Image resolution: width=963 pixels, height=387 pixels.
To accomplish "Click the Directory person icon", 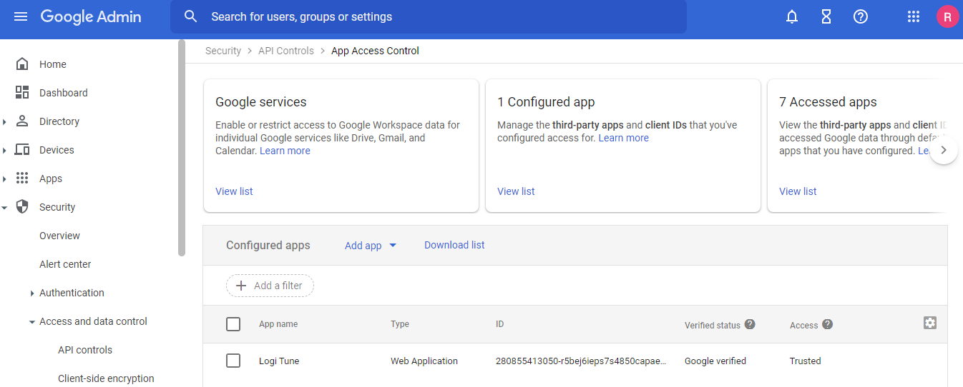I will (22, 121).
